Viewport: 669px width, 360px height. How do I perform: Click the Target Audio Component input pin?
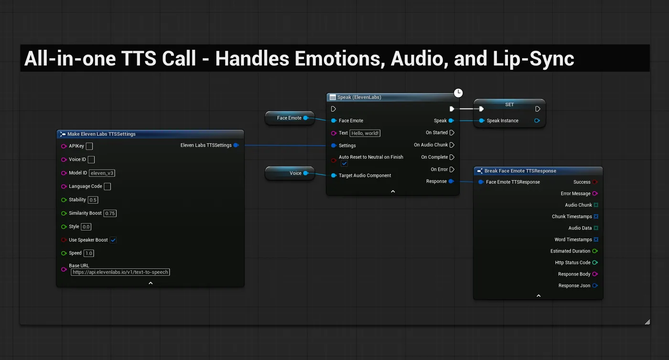(x=334, y=175)
